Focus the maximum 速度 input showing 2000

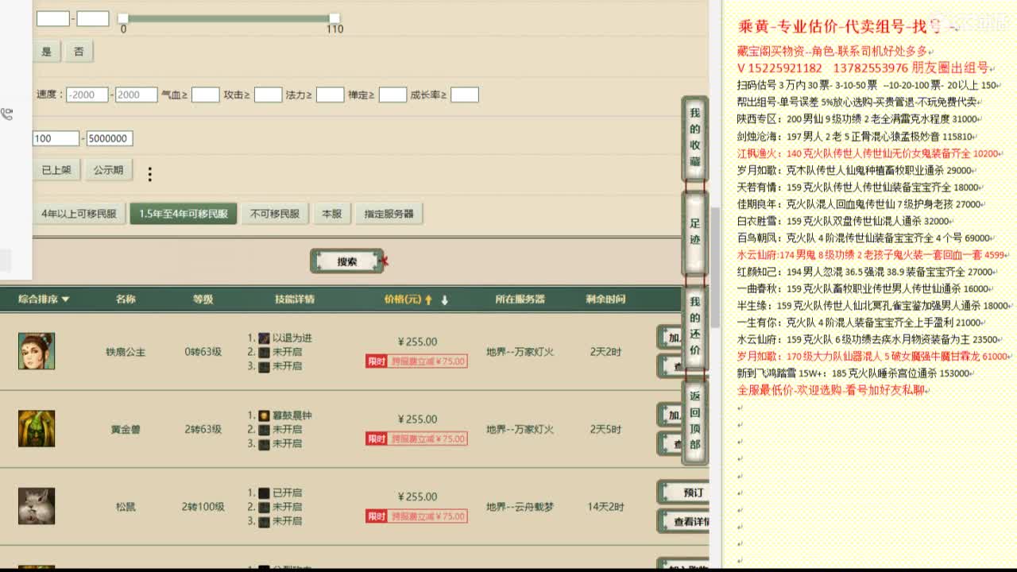[x=137, y=95]
